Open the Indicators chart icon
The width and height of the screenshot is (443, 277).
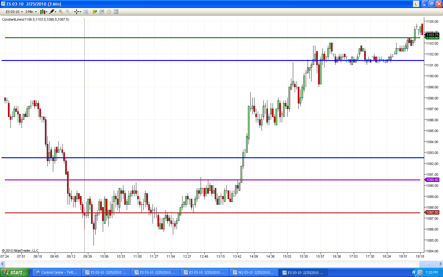point(102,12)
